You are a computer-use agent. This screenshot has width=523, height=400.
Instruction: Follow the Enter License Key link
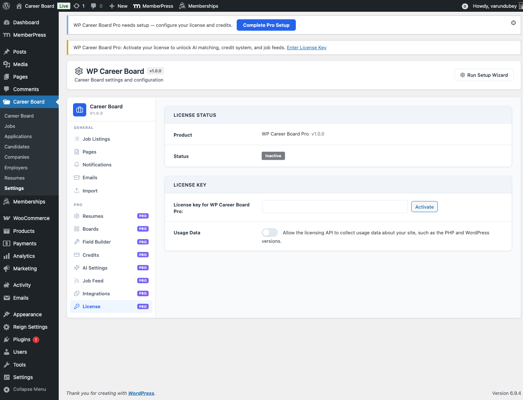pos(306,47)
